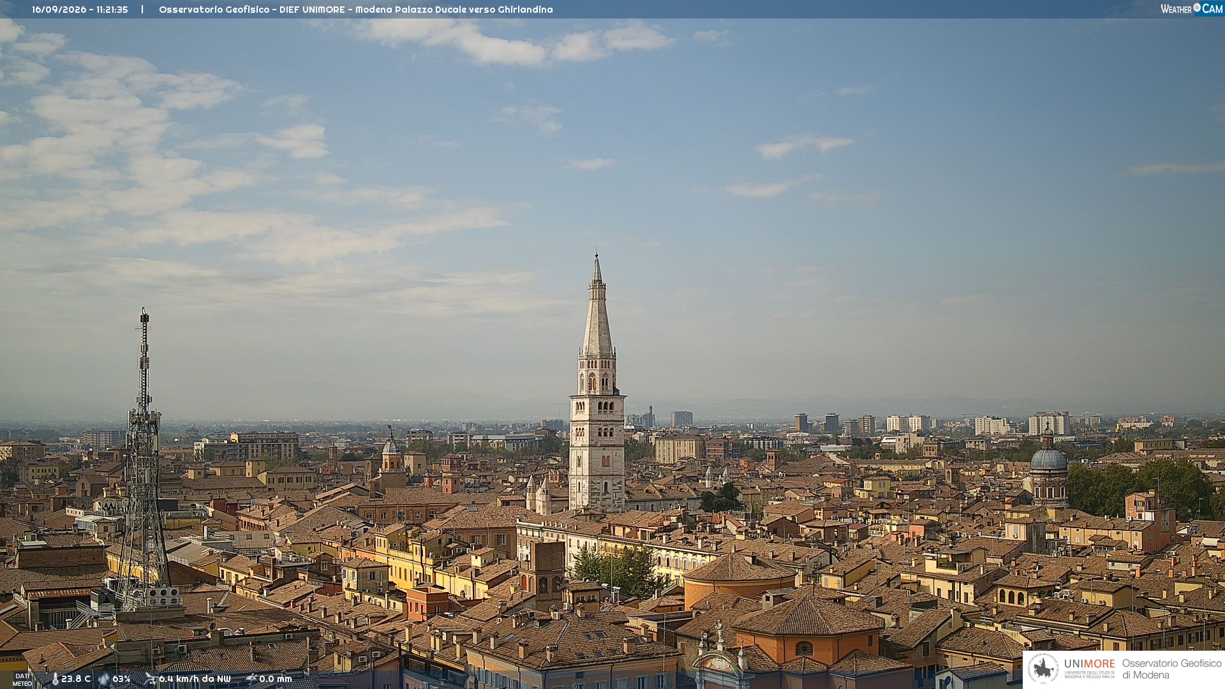Click the humidity water drops icon
The height and width of the screenshot is (689, 1225).
tap(104, 679)
